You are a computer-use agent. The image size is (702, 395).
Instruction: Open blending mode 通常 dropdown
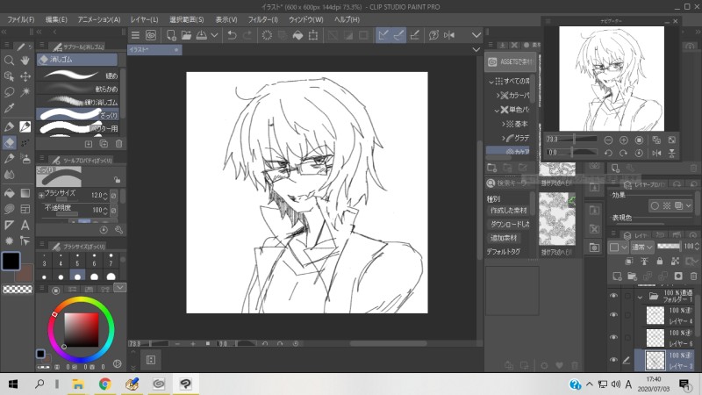click(642, 247)
